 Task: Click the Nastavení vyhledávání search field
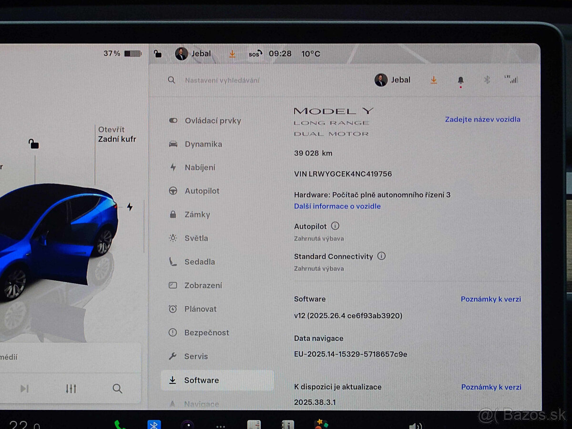point(222,80)
